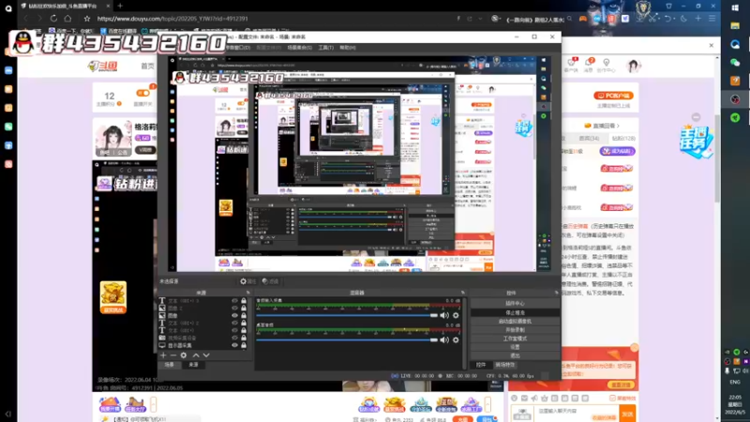Open the blue browser icon in the right taskbar
Screen dimensions: 750x422
[x=735, y=44]
